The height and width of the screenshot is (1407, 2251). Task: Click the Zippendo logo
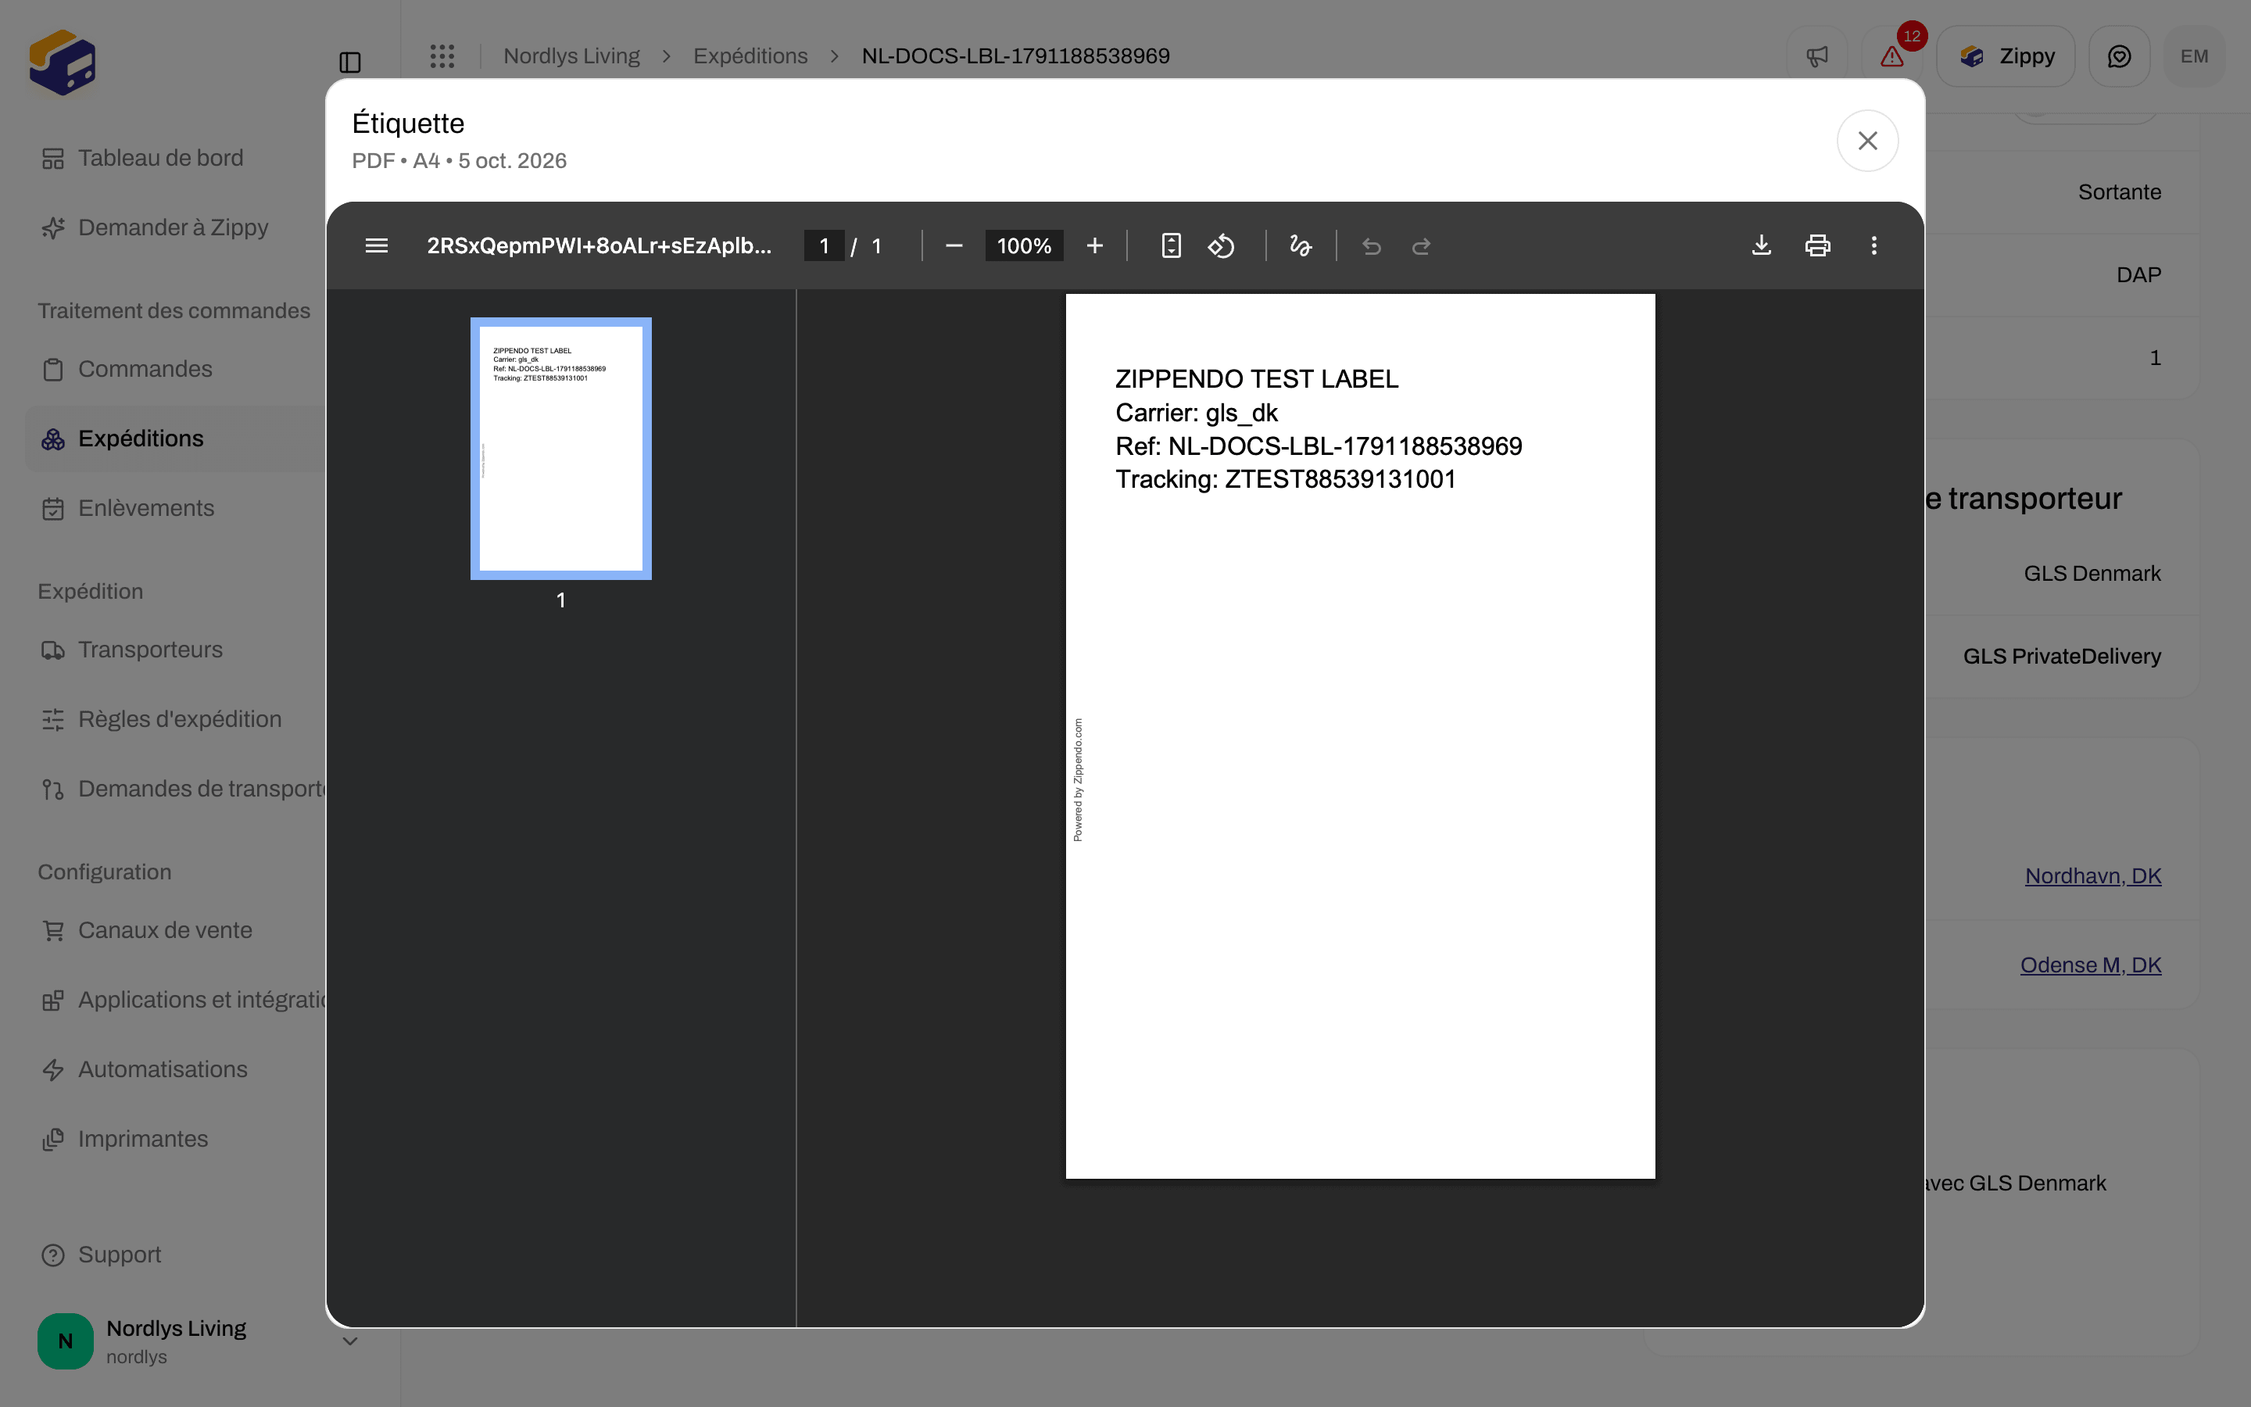63,63
